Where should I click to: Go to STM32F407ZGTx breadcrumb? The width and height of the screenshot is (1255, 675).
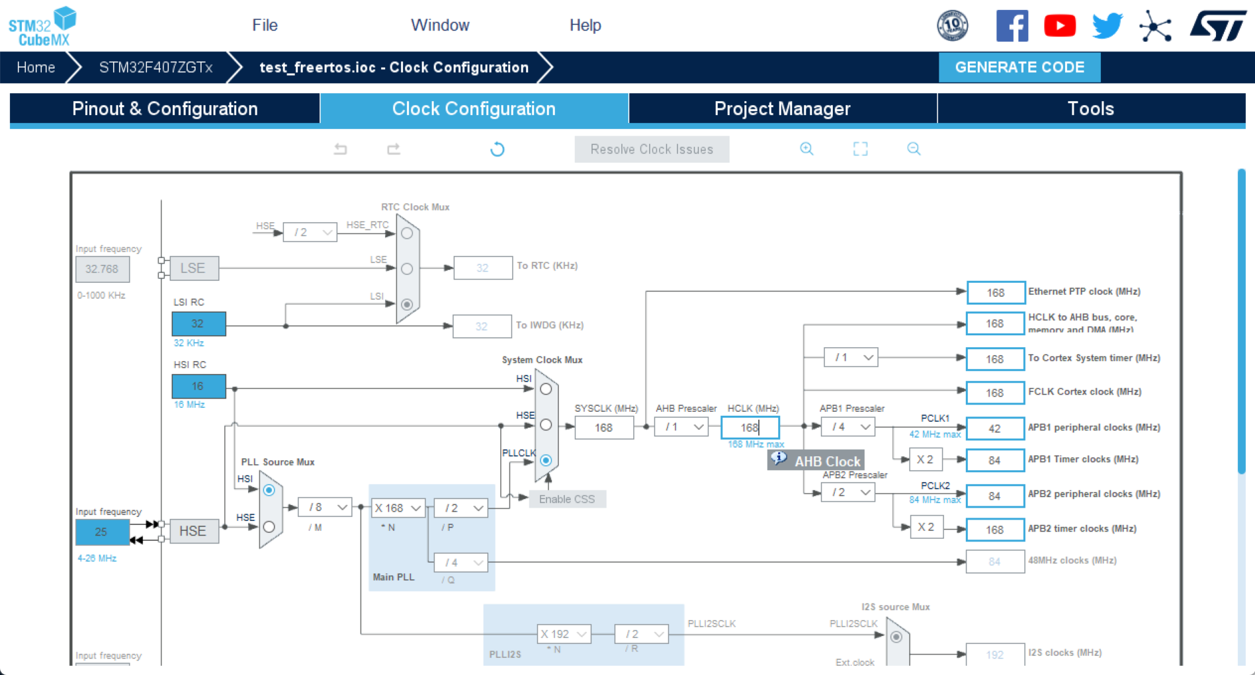[155, 67]
